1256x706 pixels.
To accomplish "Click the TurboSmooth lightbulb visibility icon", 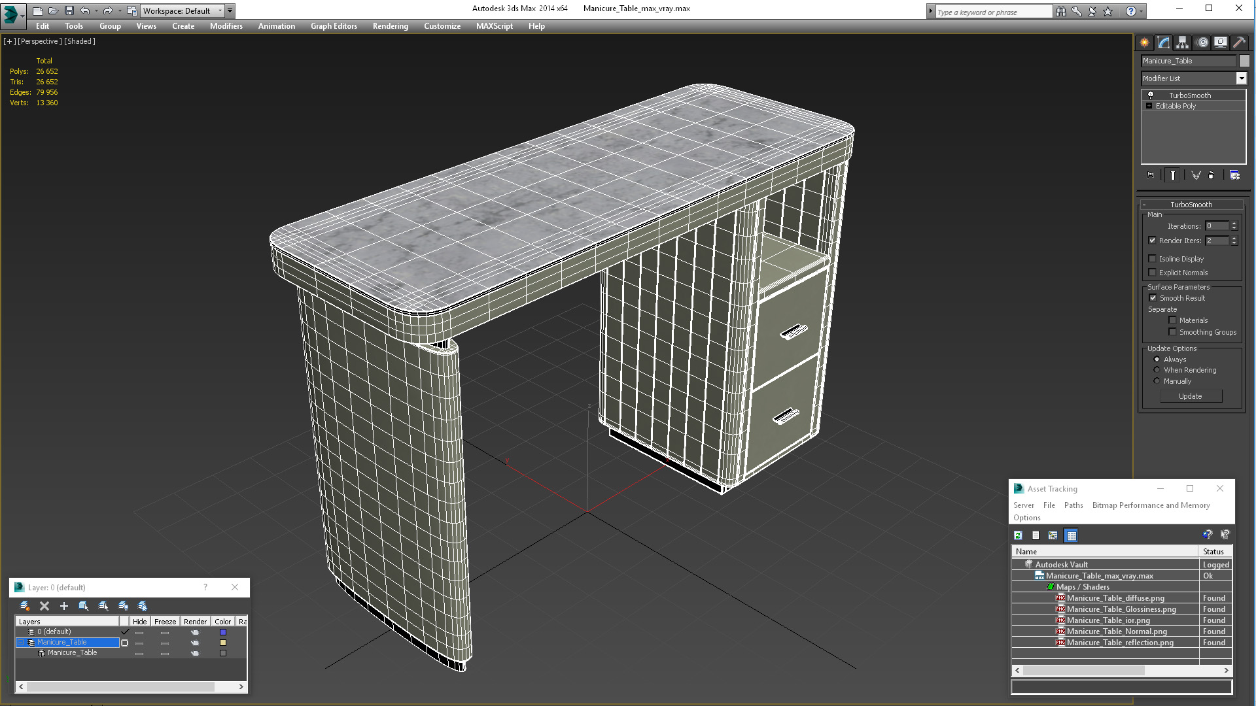I will 1151,95.
